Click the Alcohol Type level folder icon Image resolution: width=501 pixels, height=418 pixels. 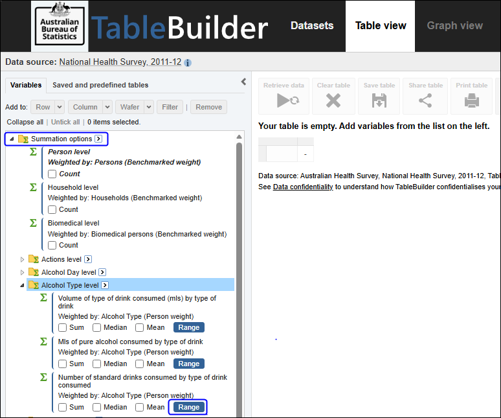coord(34,285)
